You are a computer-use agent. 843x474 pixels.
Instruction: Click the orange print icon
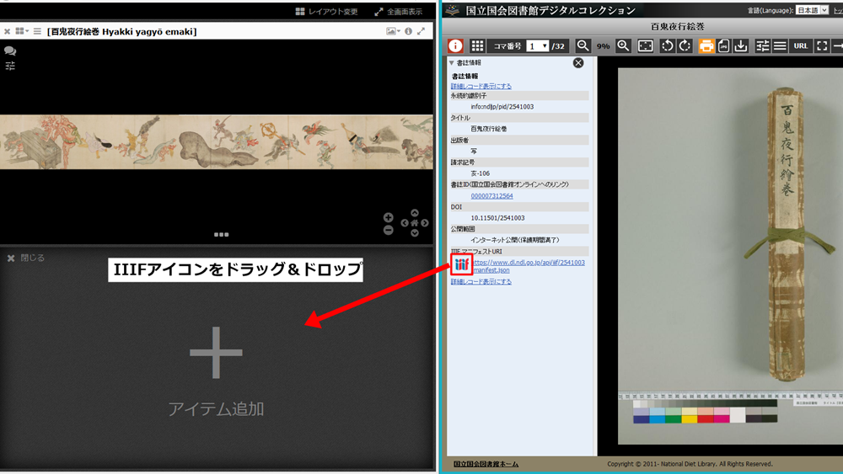[706, 46]
